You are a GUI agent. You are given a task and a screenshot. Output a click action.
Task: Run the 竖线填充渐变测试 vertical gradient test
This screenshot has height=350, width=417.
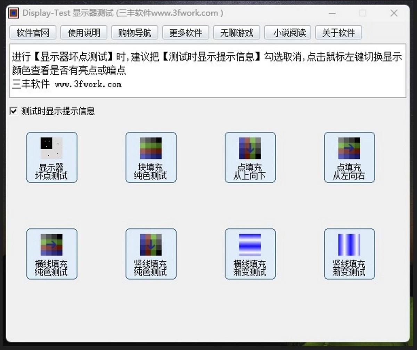pos(349,253)
